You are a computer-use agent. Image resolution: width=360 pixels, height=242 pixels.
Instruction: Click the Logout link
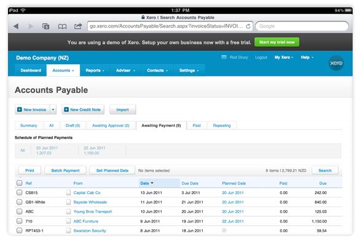tap(261, 57)
